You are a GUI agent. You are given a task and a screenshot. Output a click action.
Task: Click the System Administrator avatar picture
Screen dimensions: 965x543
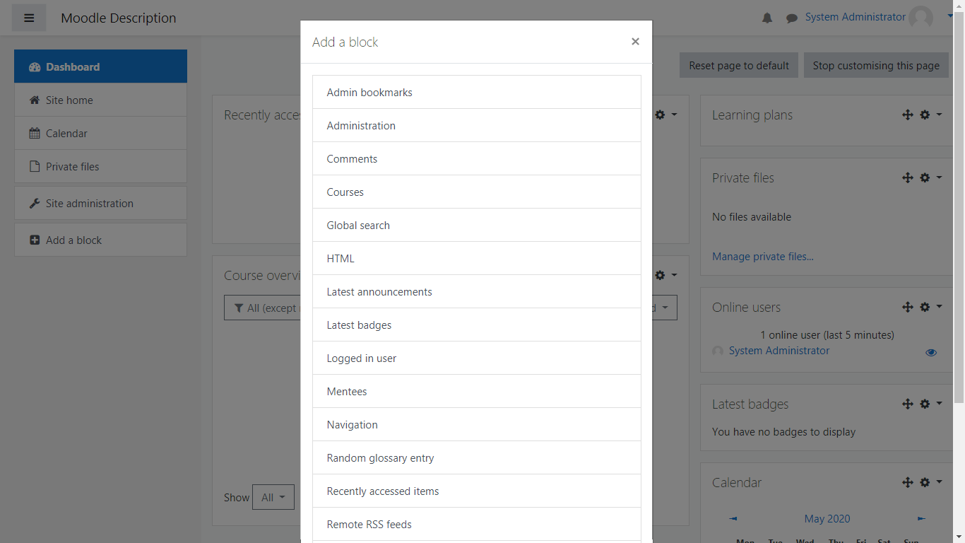click(x=920, y=18)
